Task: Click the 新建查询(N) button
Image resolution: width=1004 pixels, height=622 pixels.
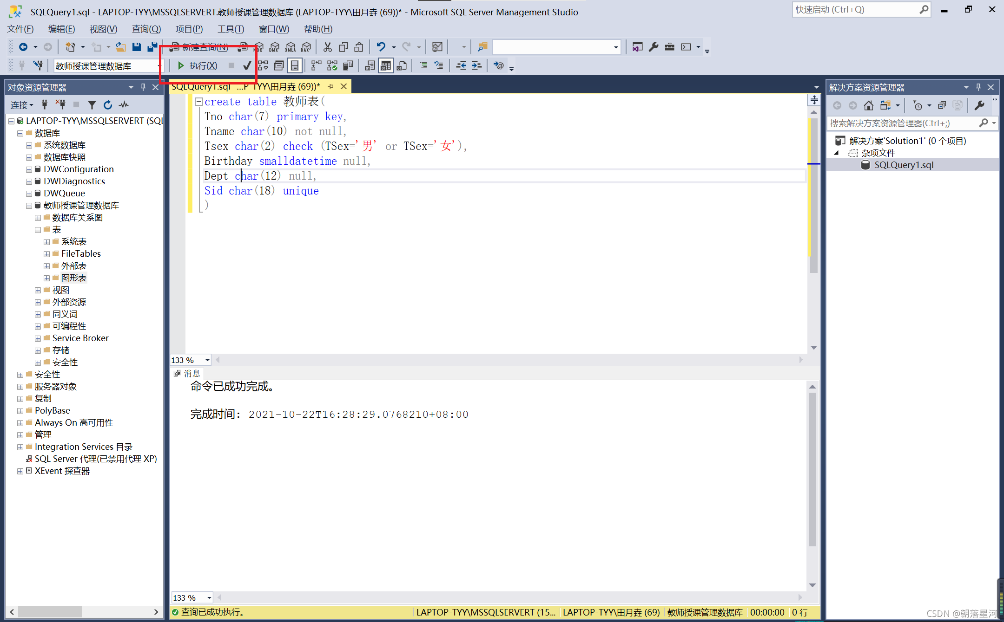Action: 199,47
